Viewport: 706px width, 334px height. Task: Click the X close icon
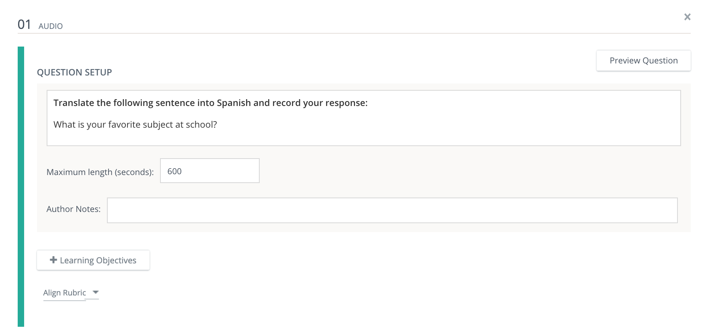[688, 17]
